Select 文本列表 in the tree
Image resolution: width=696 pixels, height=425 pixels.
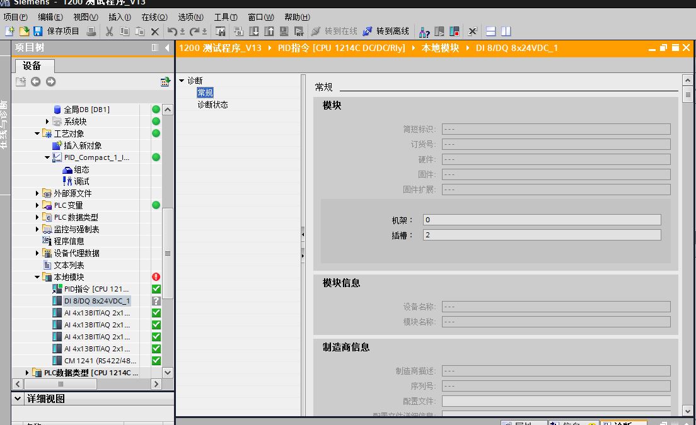[69, 265]
